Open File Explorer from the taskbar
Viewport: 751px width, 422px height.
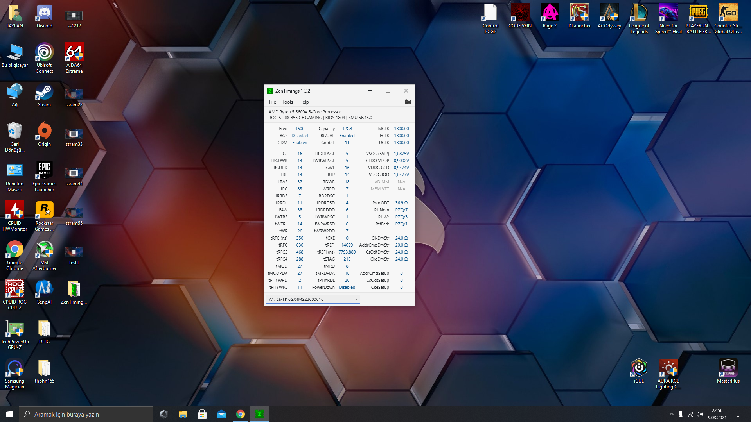pyautogui.click(x=183, y=414)
